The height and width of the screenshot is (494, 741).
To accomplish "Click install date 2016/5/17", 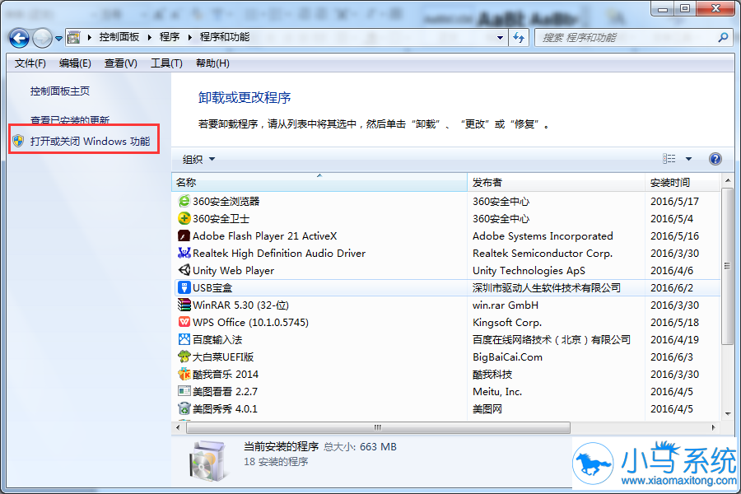I will [x=674, y=202].
